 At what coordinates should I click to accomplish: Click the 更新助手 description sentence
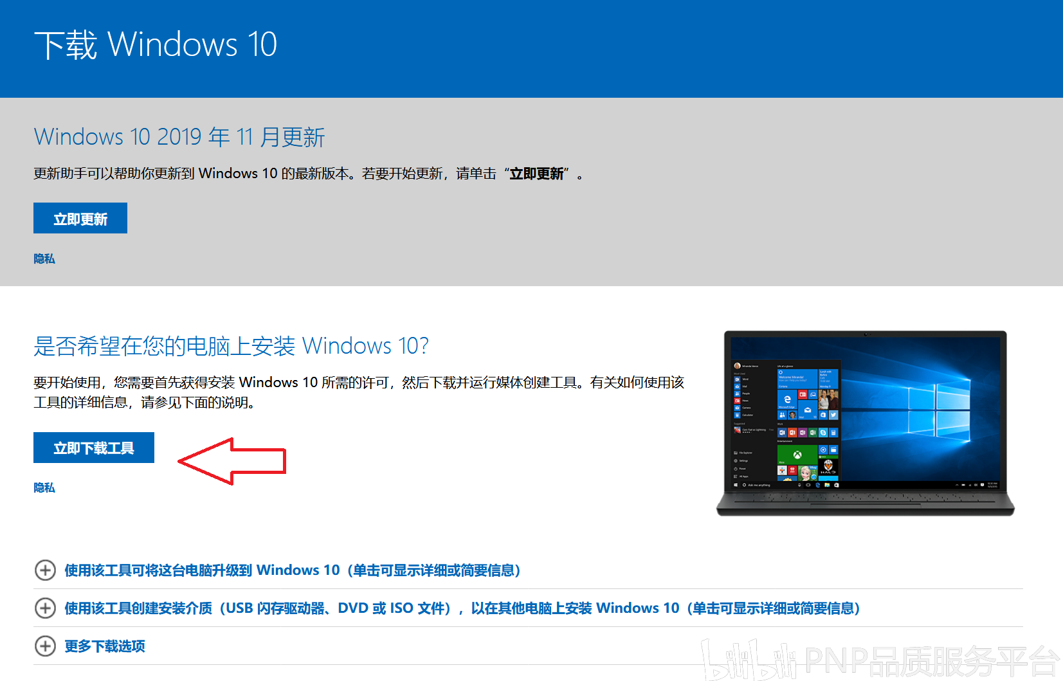(x=309, y=174)
